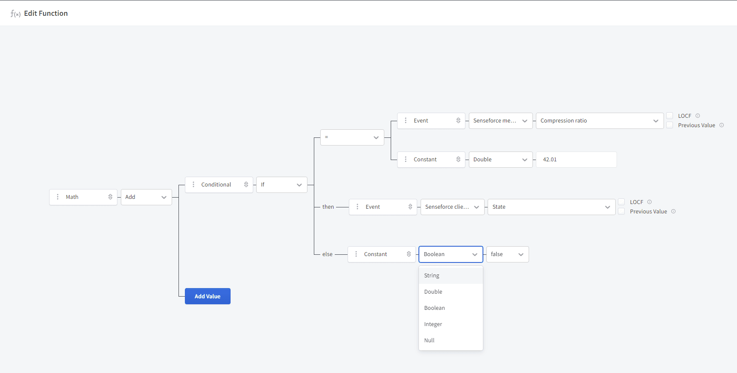
Task: Open the Conditional node type selector
Action: coord(246,184)
